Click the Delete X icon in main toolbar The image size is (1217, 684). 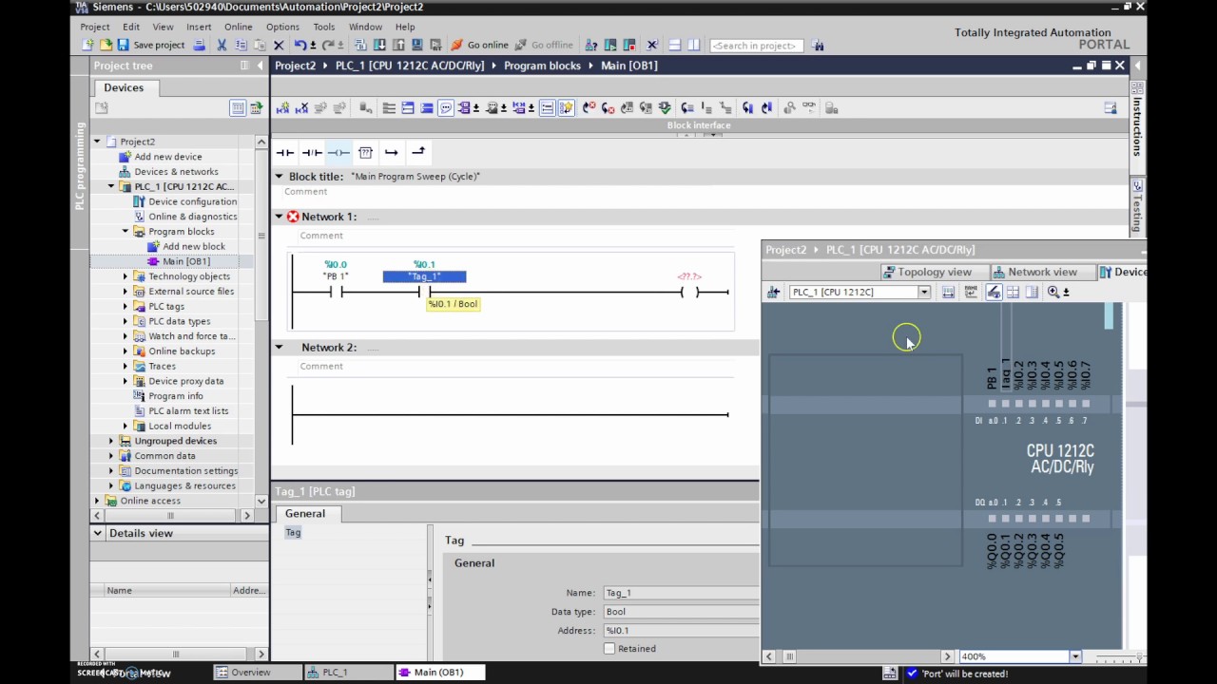click(279, 45)
